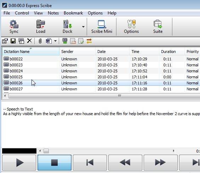Click the Go to End button
The height and width of the screenshot is (173, 200).
click(190, 162)
